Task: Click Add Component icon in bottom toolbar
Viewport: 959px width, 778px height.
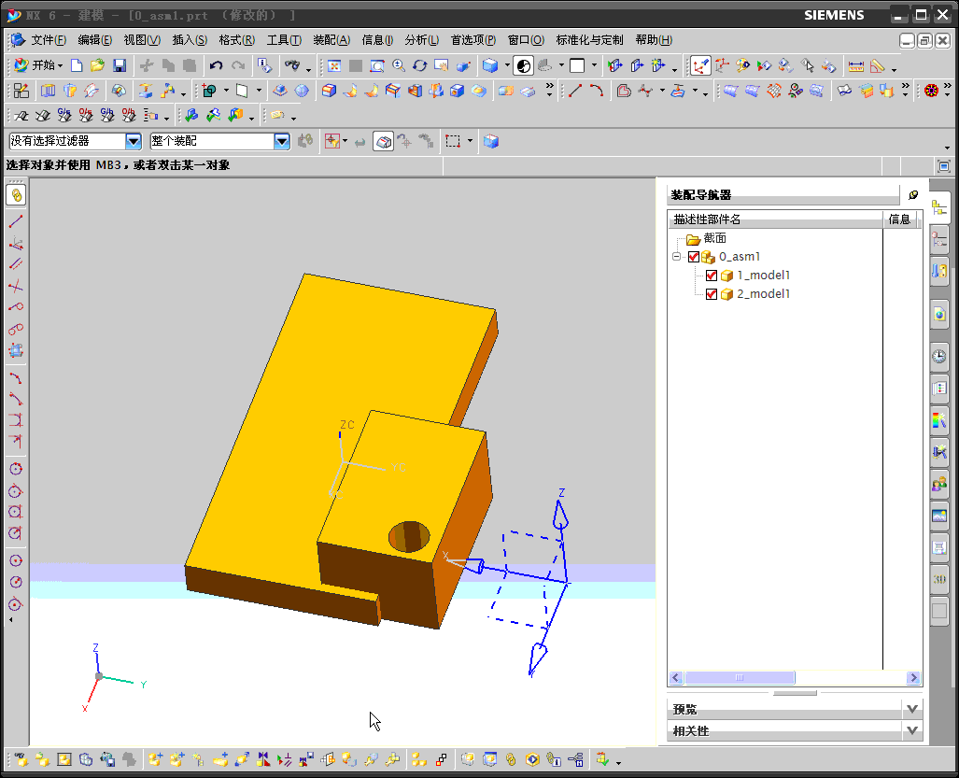Action: (155, 759)
